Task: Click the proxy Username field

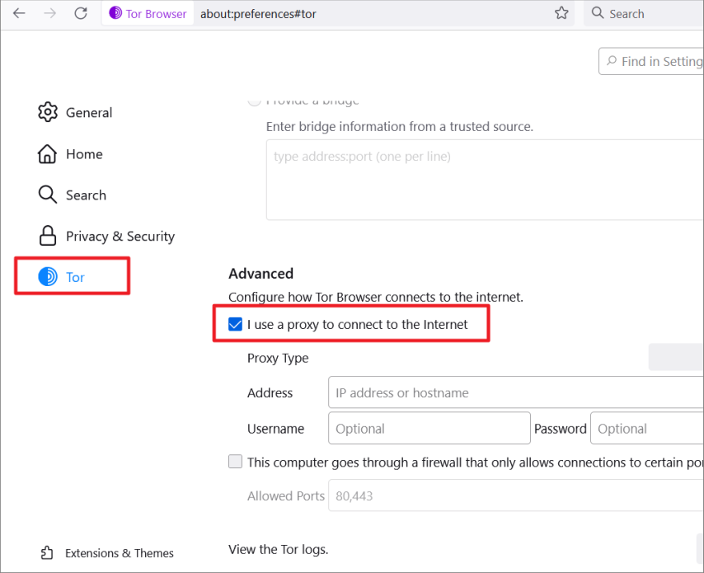Action: (x=429, y=429)
